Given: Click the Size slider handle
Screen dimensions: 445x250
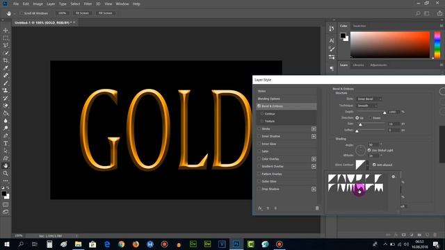Looking at the screenshot, I should (360, 125).
